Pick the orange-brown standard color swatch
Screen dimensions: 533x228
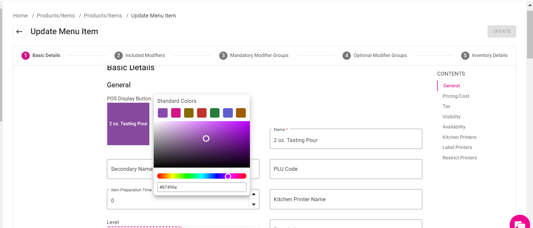coord(241,113)
